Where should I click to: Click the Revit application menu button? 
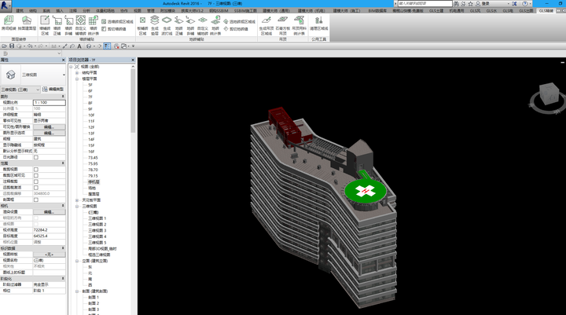click(x=6, y=5)
